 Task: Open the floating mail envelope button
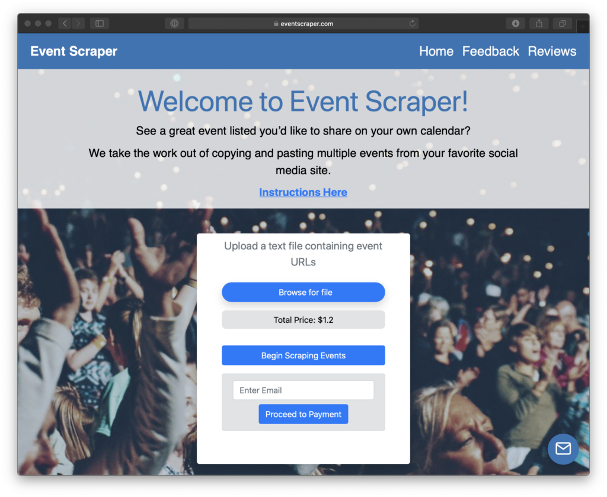click(563, 448)
